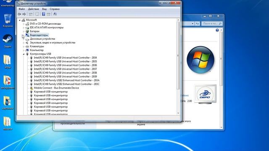
Task: Click the Back arrow in Device Manager toolbar
Action: pyautogui.click(x=19, y=14)
